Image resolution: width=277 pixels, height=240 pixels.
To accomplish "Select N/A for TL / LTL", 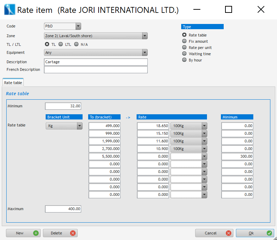I will pos(76,44).
